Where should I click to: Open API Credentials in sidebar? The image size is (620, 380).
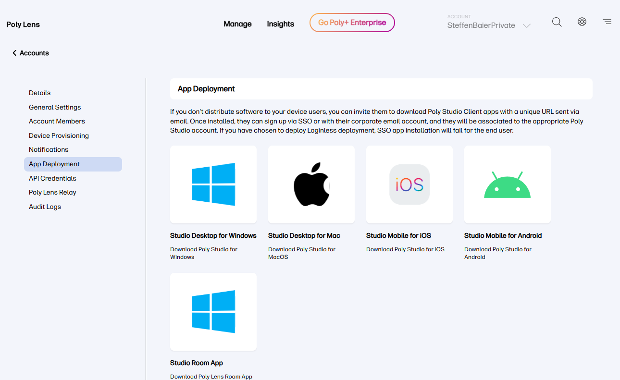pyautogui.click(x=52, y=178)
